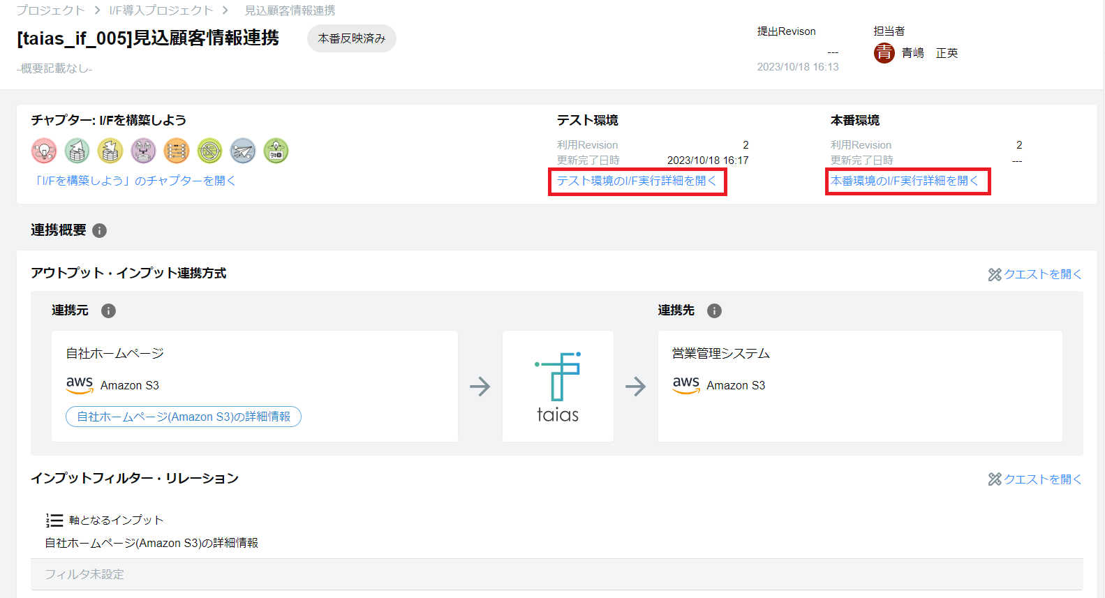Click the lime-green filter chapter badge
Viewport: 1105px width, 598px height.
click(209, 151)
